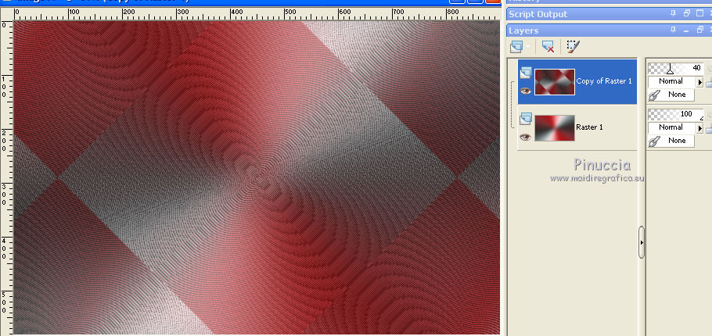This screenshot has height=336, width=712.
Task: Click the 'Raster 1' layer name
Action: (589, 127)
